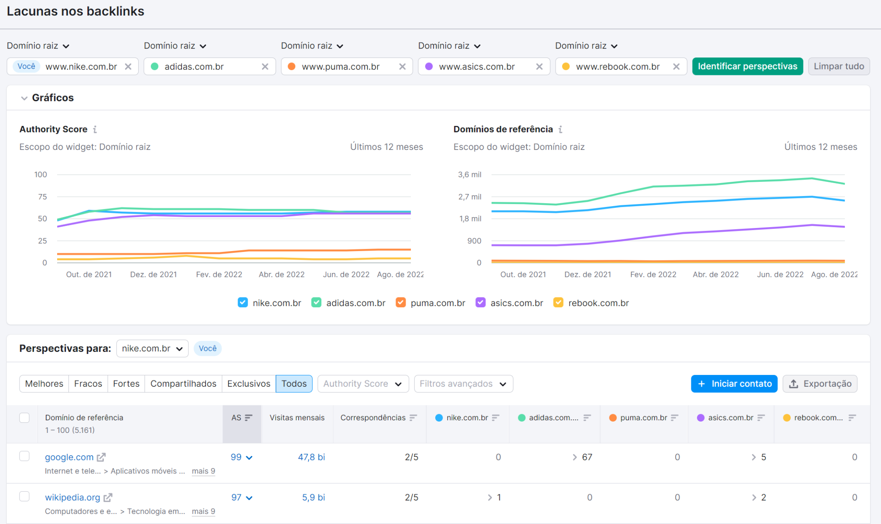Open Domínios de referência info icon

560,129
